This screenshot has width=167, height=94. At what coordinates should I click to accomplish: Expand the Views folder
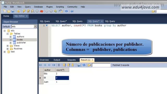(x=8, y=46)
